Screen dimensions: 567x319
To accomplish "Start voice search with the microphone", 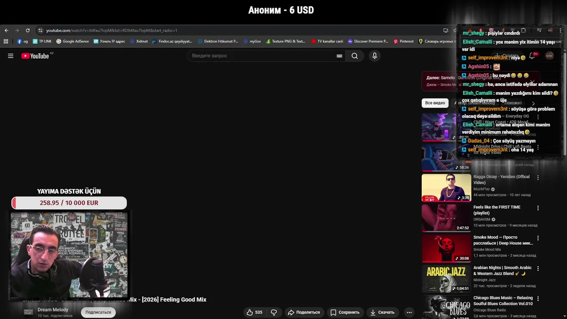I will tap(375, 56).
